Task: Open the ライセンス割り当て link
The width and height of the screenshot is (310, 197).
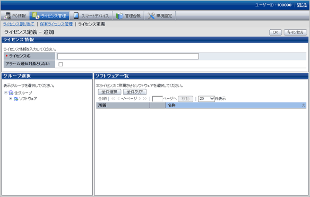Action: [x=19, y=24]
